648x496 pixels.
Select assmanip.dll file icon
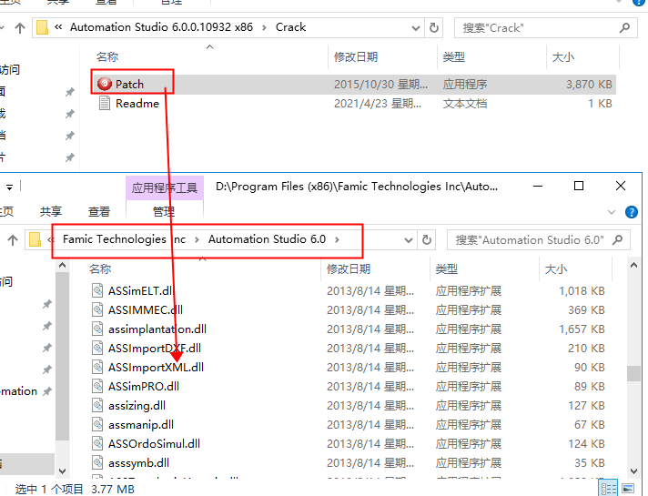tap(97, 424)
